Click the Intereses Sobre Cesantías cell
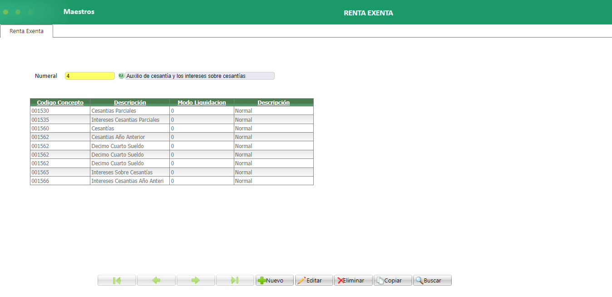Image resolution: width=612 pixels, height=297 pixels. pyautogui.click(x=130, y=172)
